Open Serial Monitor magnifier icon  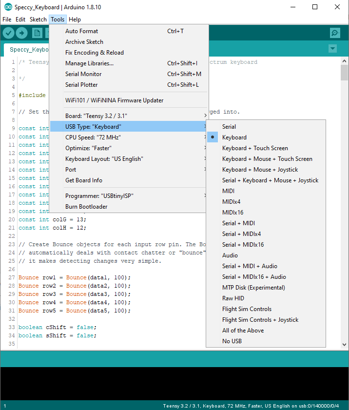coord(335,33)
